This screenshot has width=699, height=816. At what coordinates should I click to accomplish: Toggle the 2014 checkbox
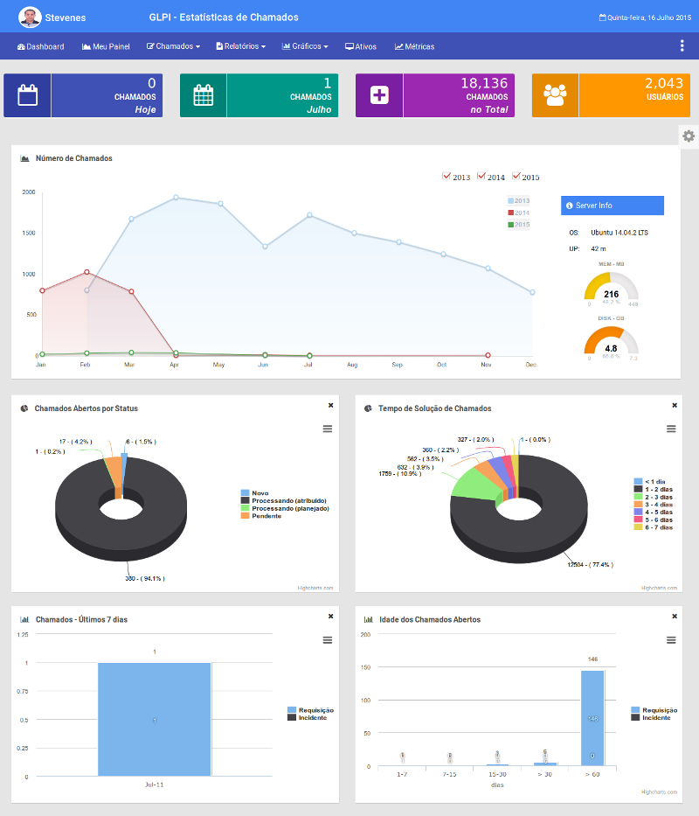(x=481, y=177)
